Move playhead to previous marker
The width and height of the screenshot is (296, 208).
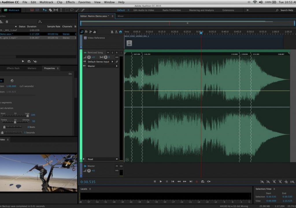173,182
